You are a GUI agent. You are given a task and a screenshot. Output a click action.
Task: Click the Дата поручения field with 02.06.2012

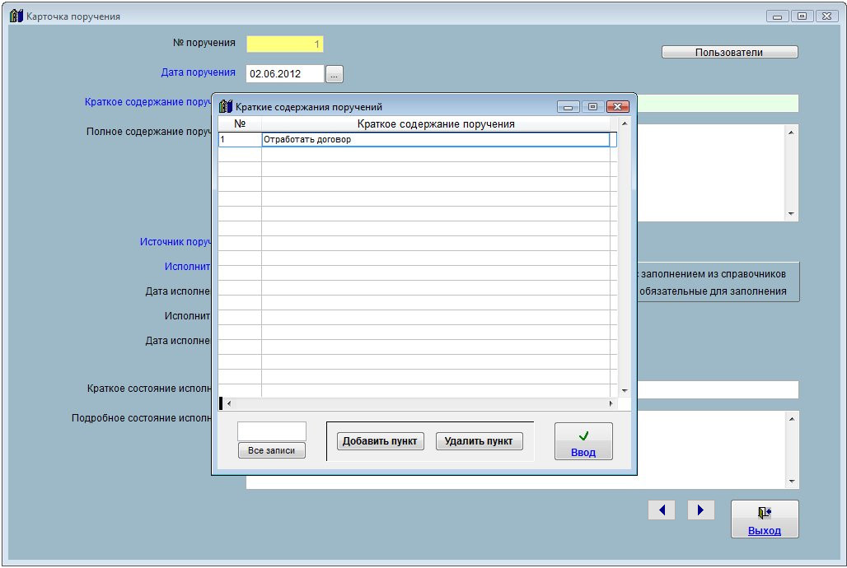tap(285, 74)
